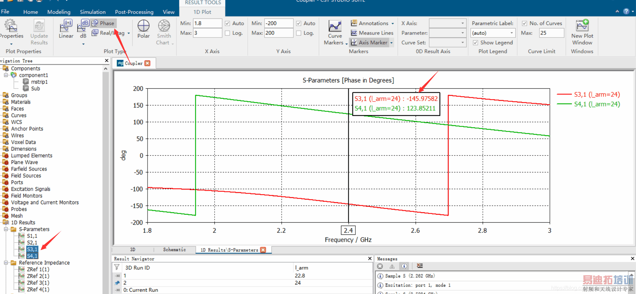Select 0: Current Run row
This screenshot has height=294, width=636.
tap(243, 290)
